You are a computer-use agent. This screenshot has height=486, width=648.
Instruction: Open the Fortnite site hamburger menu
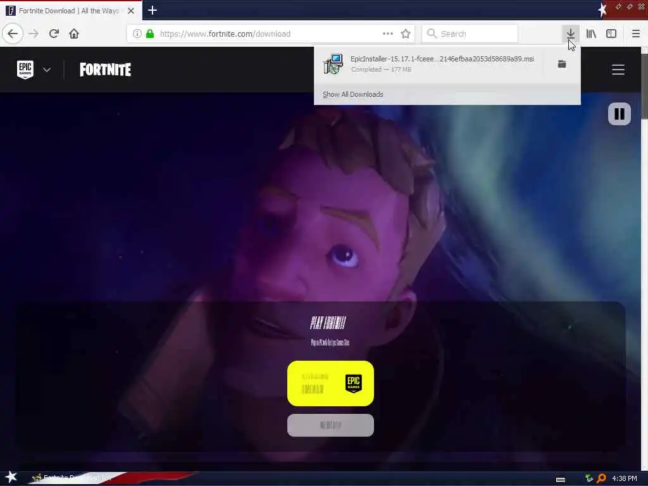(618, 70)
